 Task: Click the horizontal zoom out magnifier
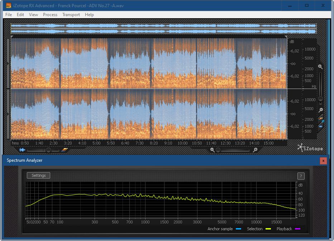[x=213, y=150]
